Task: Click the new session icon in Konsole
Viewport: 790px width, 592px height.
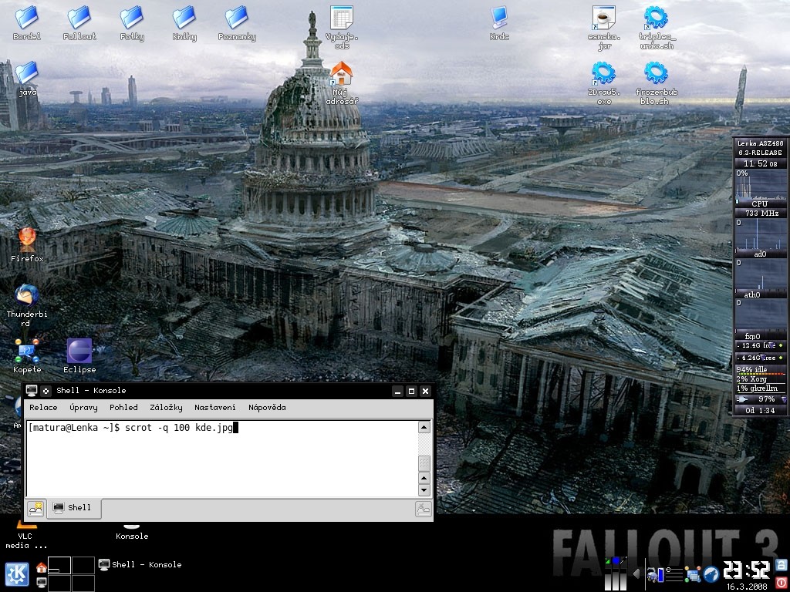Action: point(35,509)
